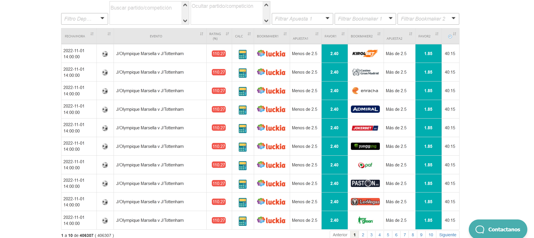Screen dimensions: 534x238
Task: Click the mr green bookmaker logo
Action: coord(365,220)
